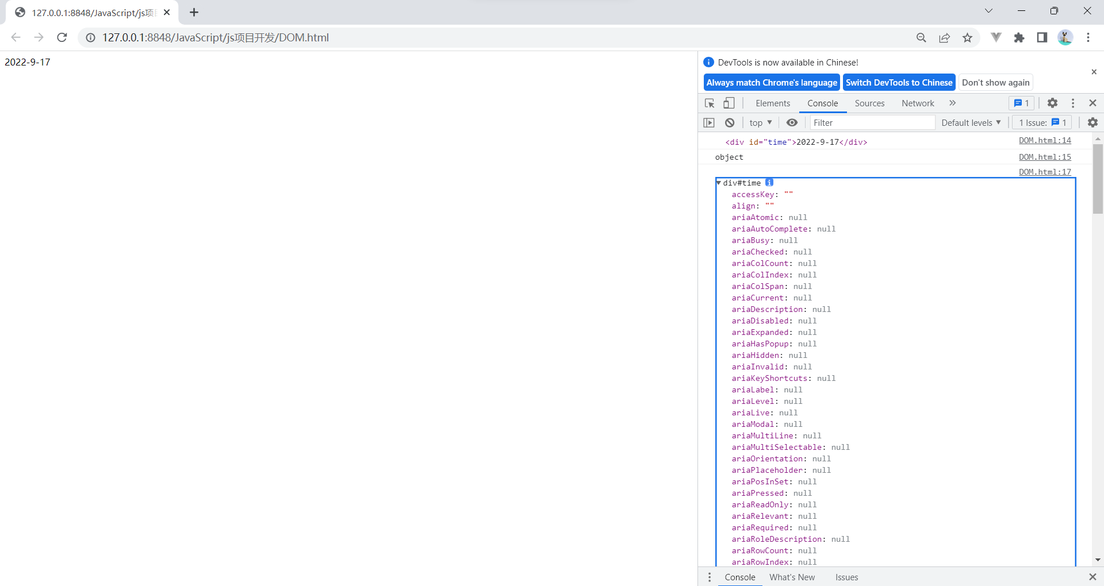Open the What's New tab

tap(792, 577)
